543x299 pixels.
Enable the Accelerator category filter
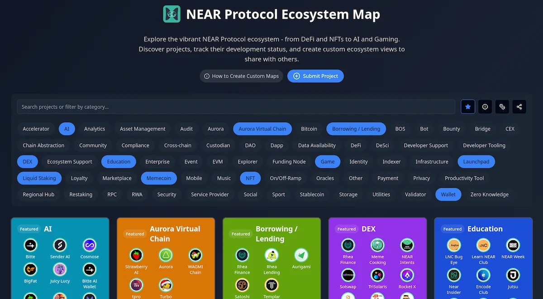pyautogui.click(x=36, y=129)
